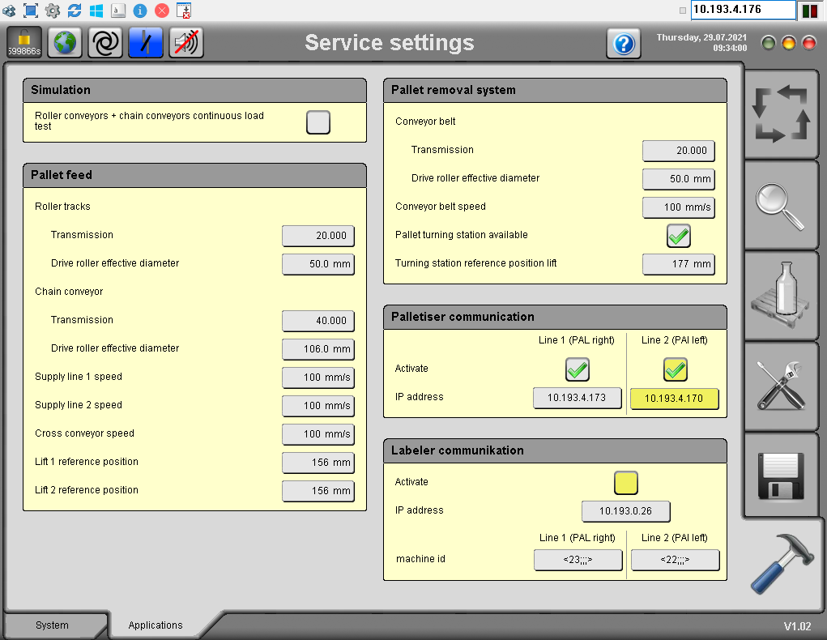Click the floppy disk save icon
This screenshot has height=640, width=827.
click(x=780, y=476)
